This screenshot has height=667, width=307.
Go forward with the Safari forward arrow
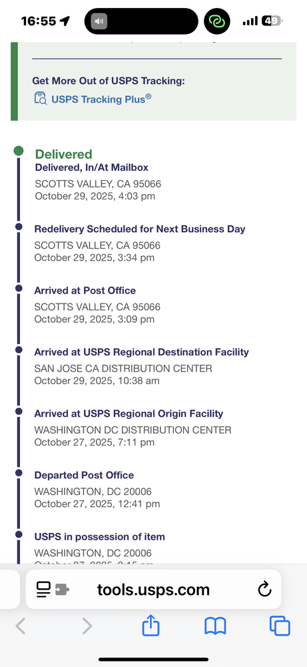(87, 626)
